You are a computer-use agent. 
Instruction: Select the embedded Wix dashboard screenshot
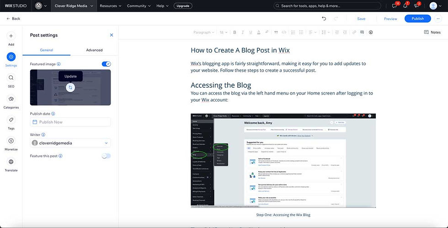283,160
